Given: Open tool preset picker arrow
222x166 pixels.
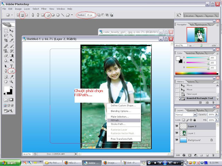Looking at the screenshot, I should (12, 15).
